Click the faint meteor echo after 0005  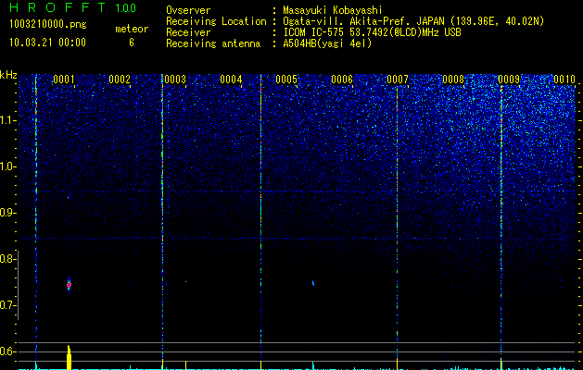pyautogui.click(x=313, y=283)
